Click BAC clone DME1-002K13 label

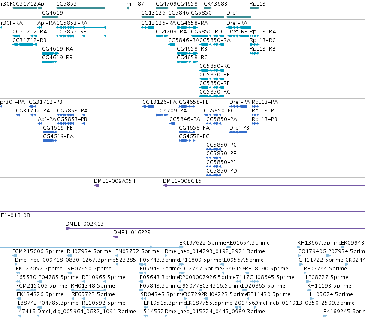(84, 224)
